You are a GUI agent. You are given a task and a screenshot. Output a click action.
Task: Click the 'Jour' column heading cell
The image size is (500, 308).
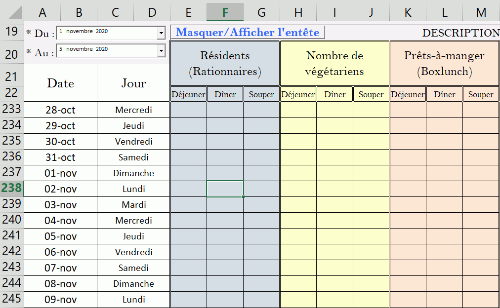pyautogui.click(x=133, y=83)
